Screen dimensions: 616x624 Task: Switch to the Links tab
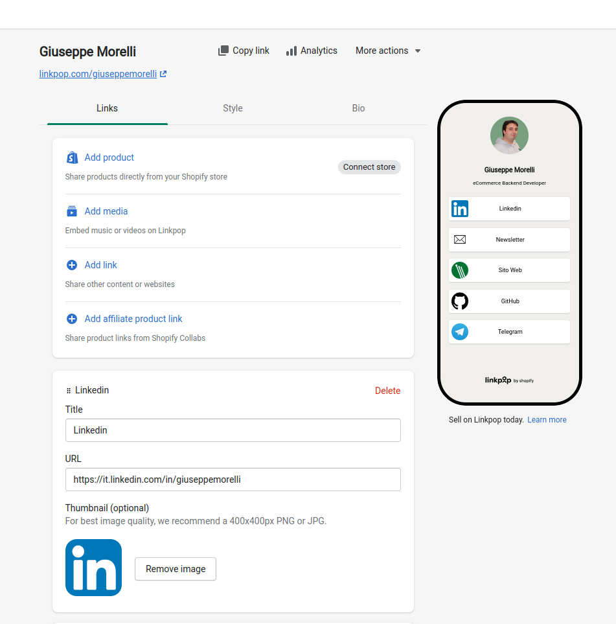107,108
